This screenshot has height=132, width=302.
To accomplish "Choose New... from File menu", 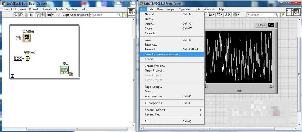I will coord(172,19).
